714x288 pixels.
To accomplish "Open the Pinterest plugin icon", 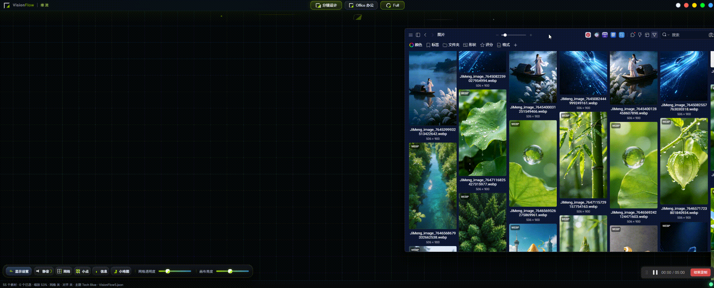I will [x=588, y=35].
